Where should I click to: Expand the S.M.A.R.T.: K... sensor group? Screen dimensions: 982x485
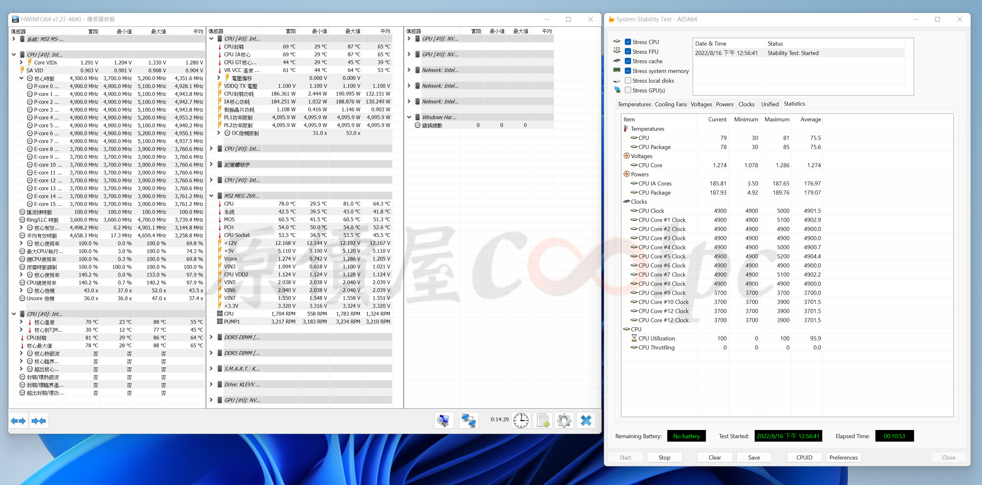211,368
